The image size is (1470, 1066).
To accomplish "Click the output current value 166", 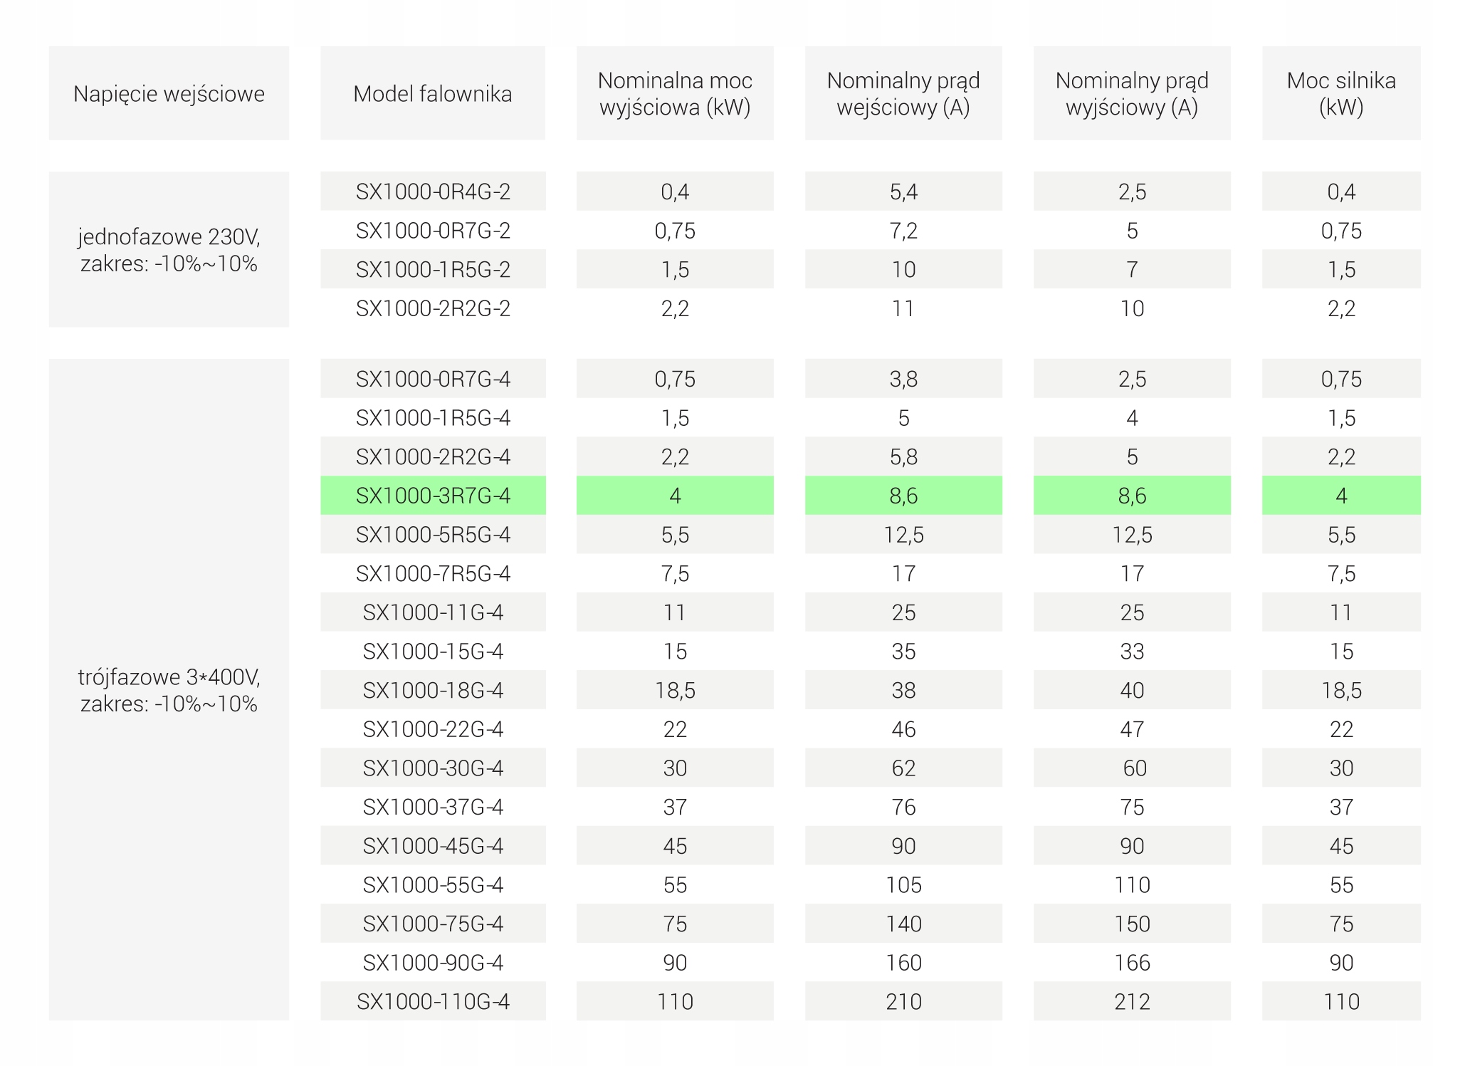I will [1132, 963].
